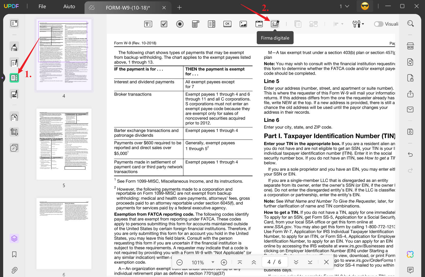425x277 pixels.
Task: Go to the previous page
Action: (x=254, y=262)
